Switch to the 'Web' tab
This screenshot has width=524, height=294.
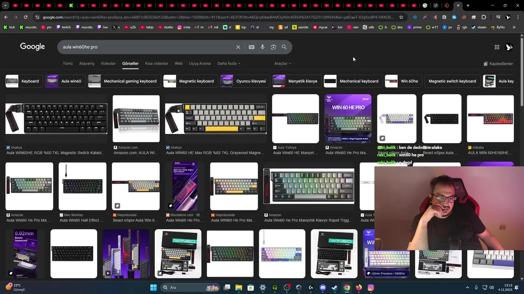point(178,64)
